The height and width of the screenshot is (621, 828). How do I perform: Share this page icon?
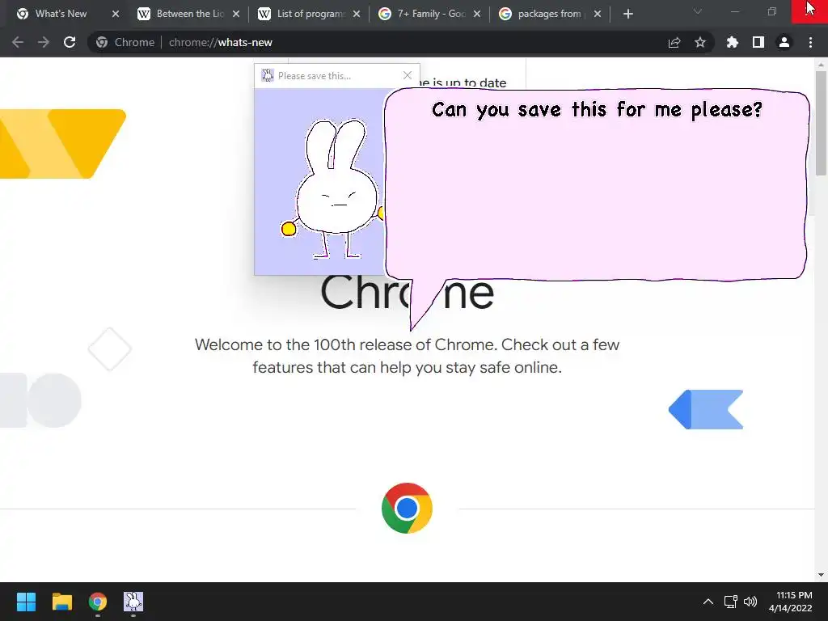click(x=674, y=42)
